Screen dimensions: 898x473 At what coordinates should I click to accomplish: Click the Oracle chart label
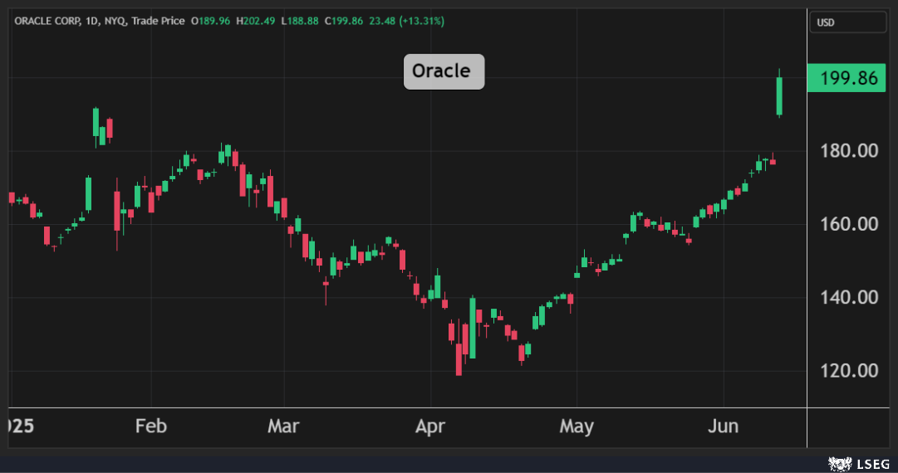click(444, 71)
